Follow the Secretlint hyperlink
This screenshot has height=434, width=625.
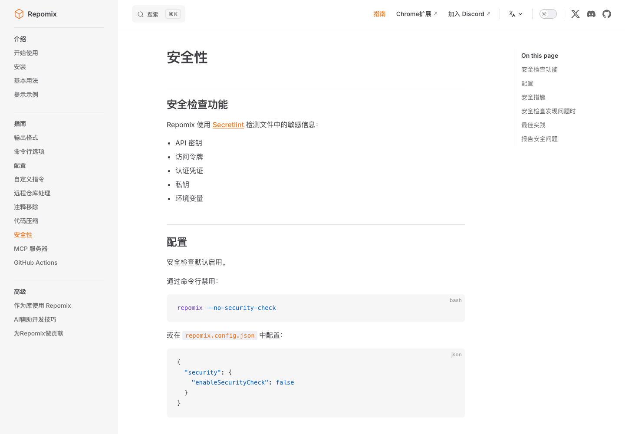pos(228,125)
